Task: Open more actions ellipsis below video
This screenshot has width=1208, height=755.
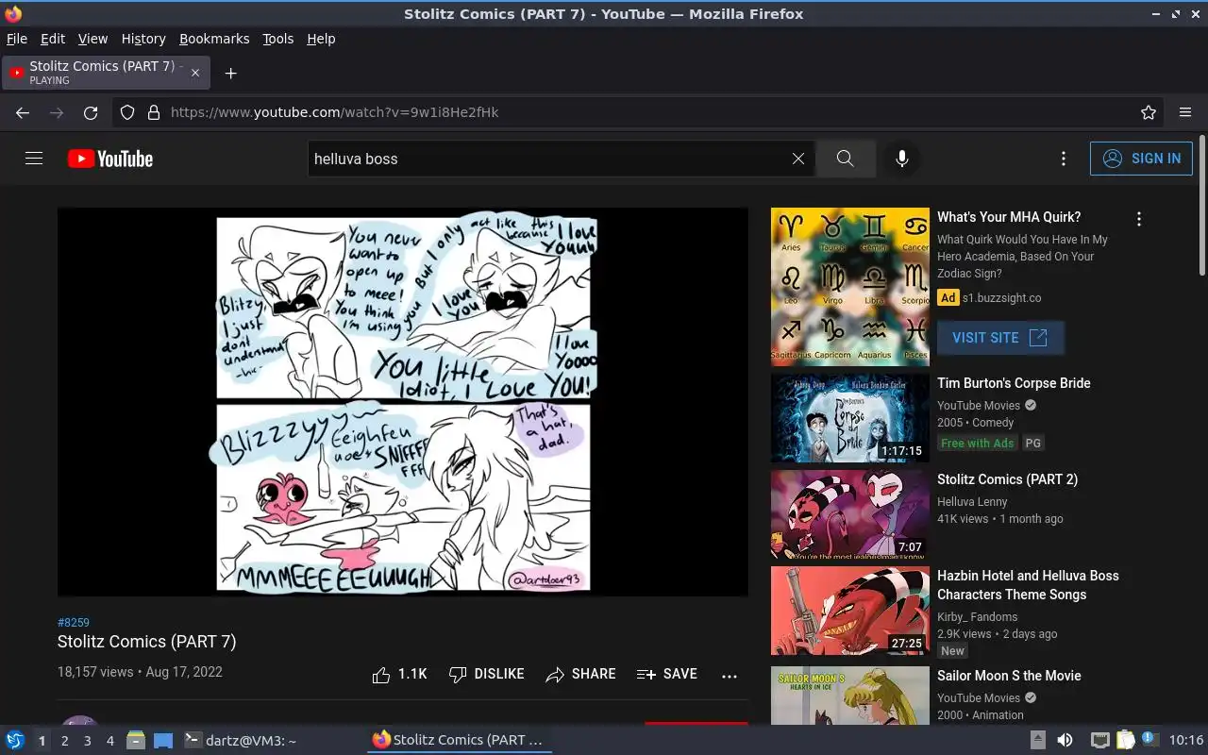Action: tap(730, 675)
